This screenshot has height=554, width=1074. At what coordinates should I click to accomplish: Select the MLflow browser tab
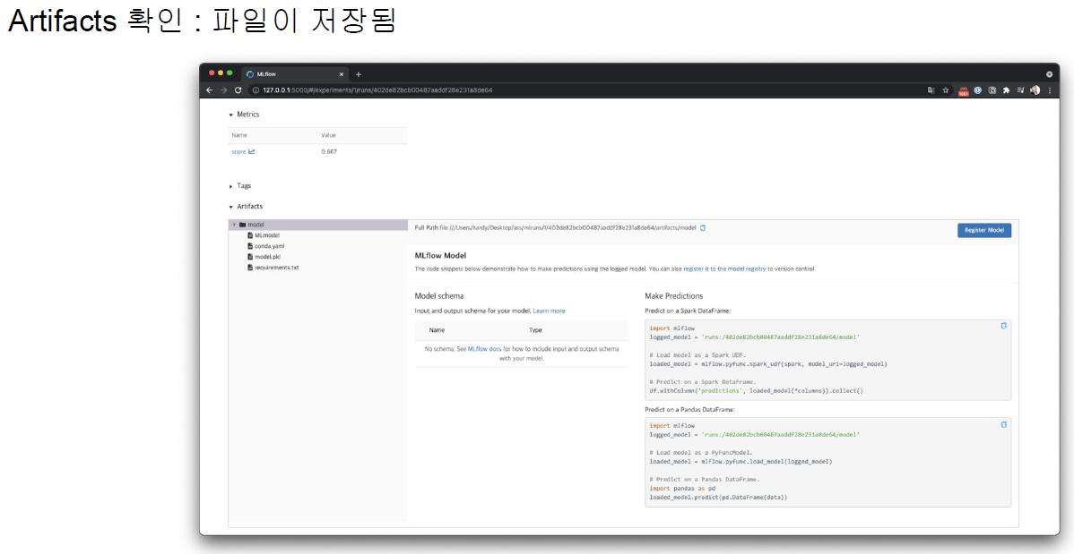coord(295,74)
